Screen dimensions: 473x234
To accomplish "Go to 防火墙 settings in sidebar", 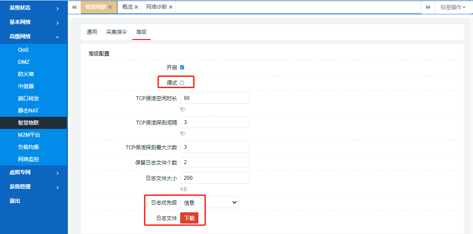I will point(26,74).
